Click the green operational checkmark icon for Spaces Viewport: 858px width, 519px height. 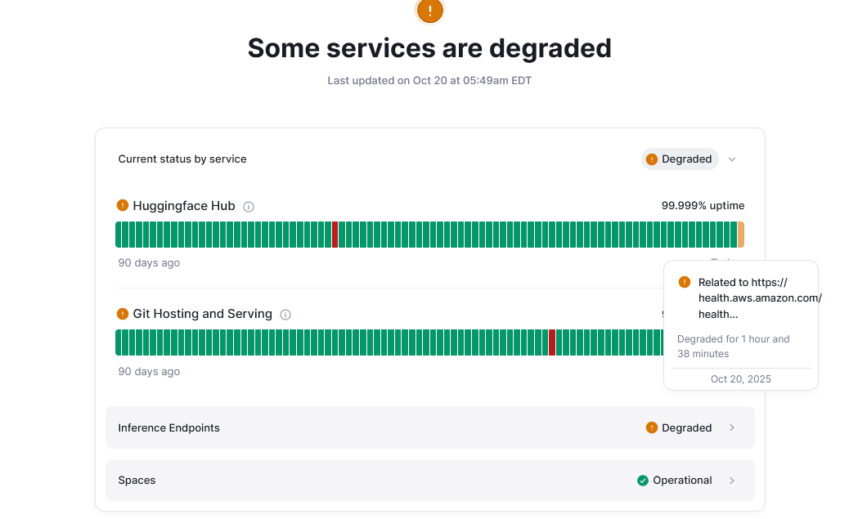tap(643, 481)
